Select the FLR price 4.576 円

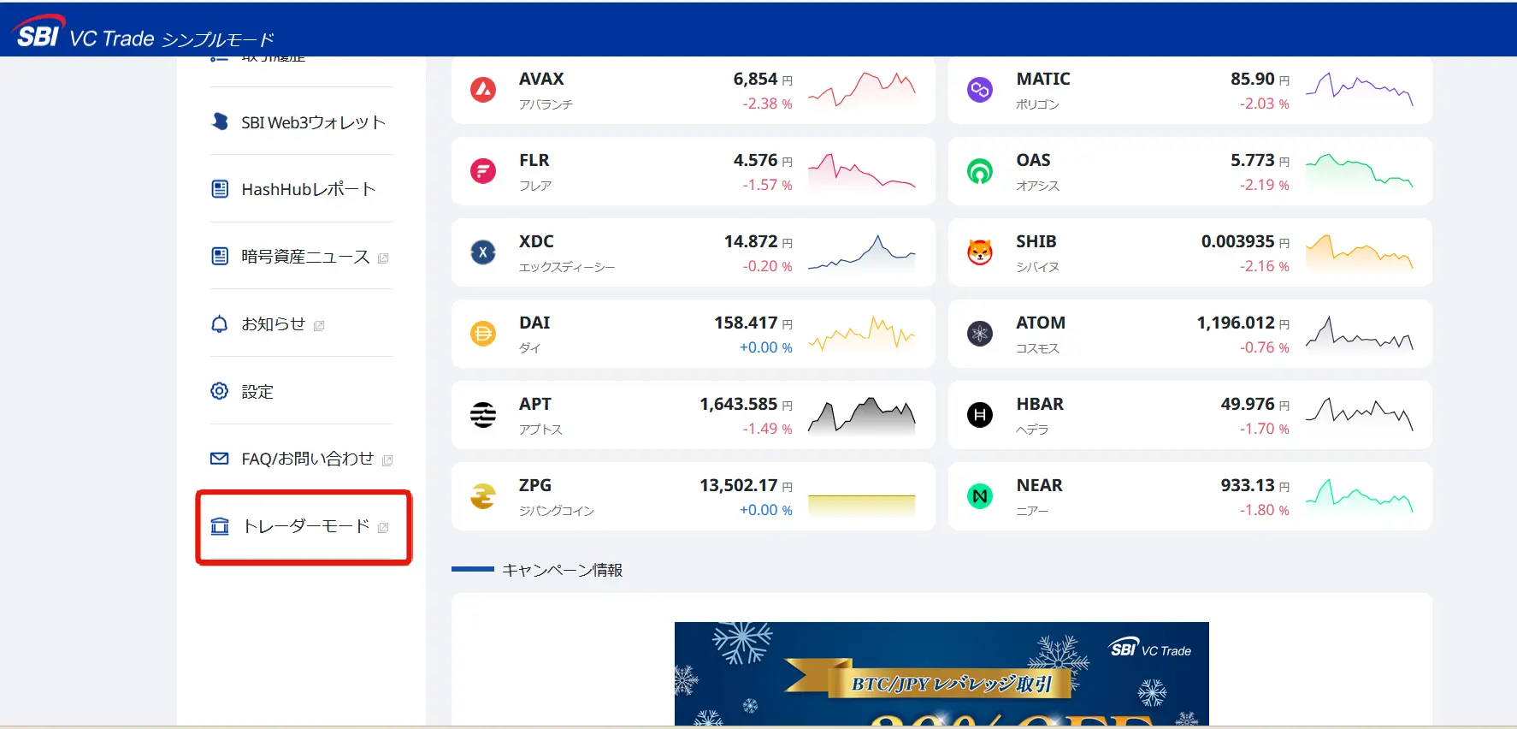tap(763, 160)
